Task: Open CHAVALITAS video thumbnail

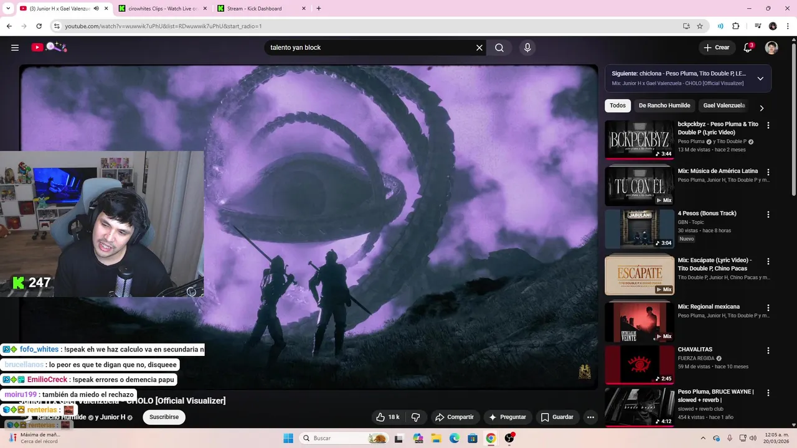Action: (x=639, y=365)
